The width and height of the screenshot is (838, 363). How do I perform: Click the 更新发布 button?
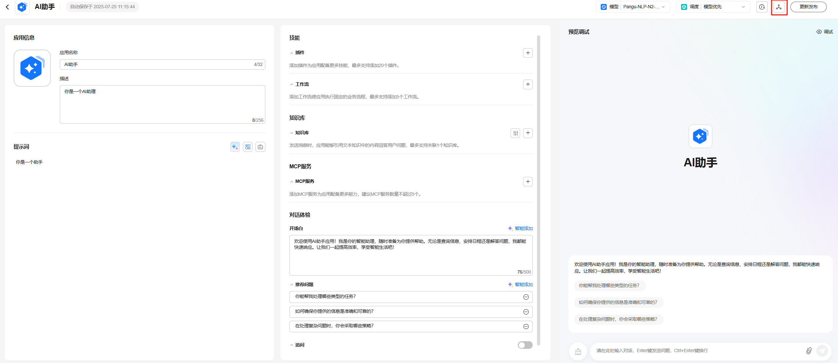tap(808, 7)
